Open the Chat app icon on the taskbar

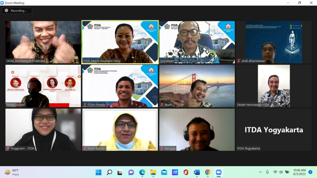tap(131, 172)
